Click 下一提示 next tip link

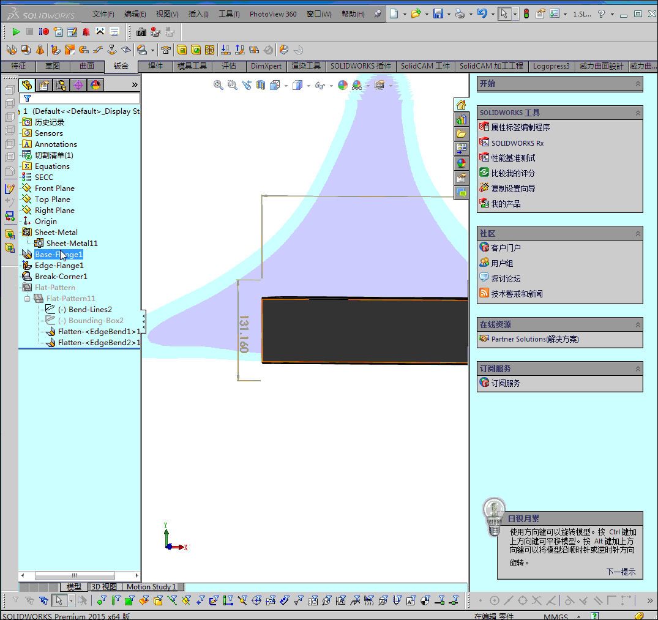tap(621, 572)
